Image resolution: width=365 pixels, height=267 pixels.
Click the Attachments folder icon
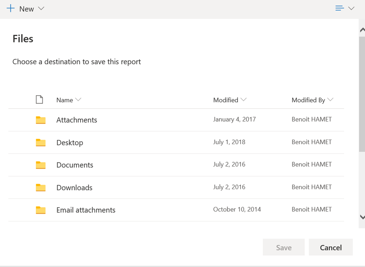coord(41,120)
